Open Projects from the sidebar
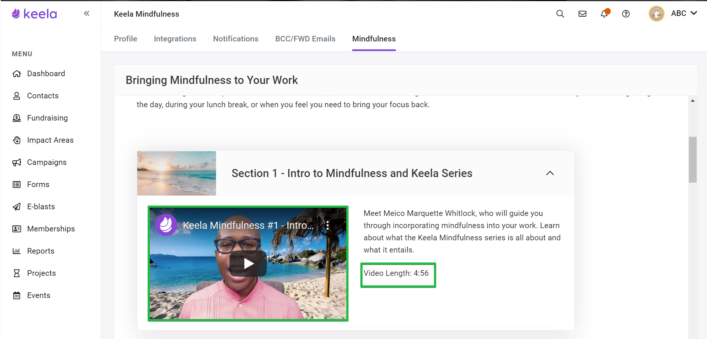707x339 pixels. [41, 273]
